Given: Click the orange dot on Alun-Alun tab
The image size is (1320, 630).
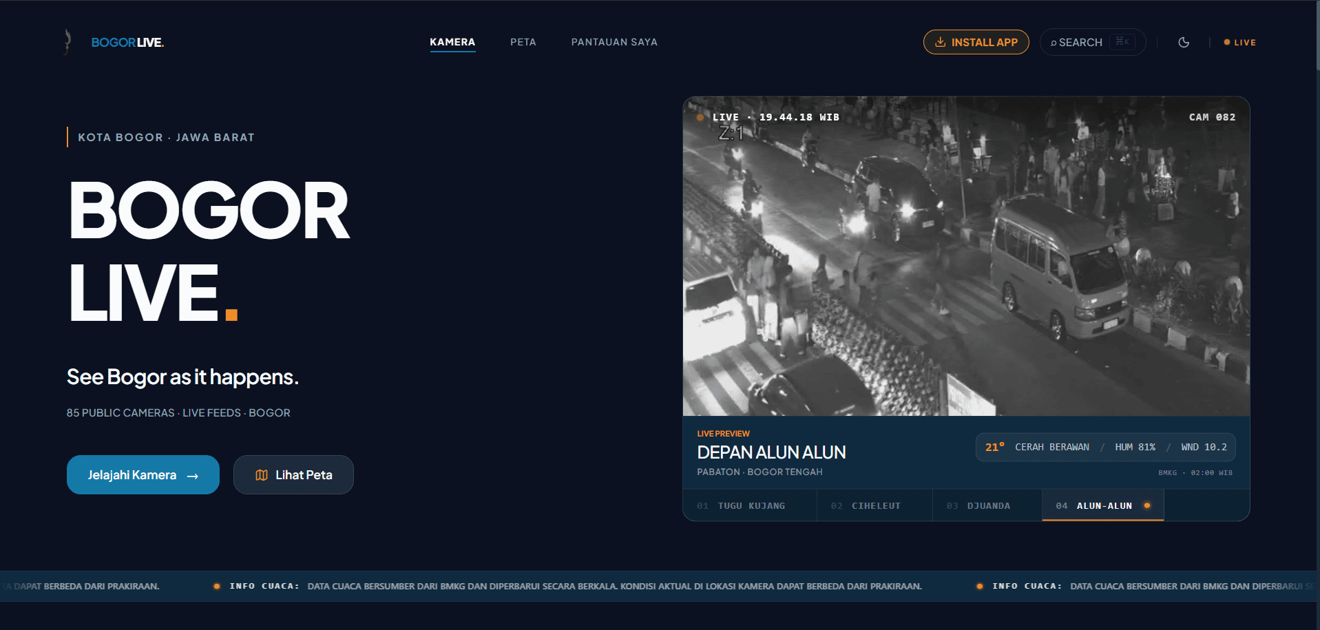Looking at the screenshot, I should click(x=1147, y=505).
